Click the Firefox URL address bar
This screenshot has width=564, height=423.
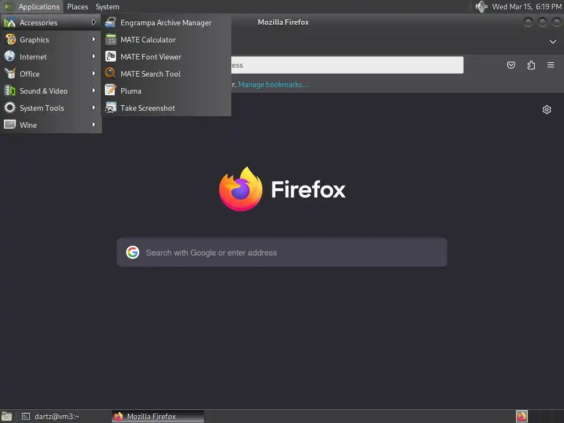pyautogui.click(x=347, y=65)
